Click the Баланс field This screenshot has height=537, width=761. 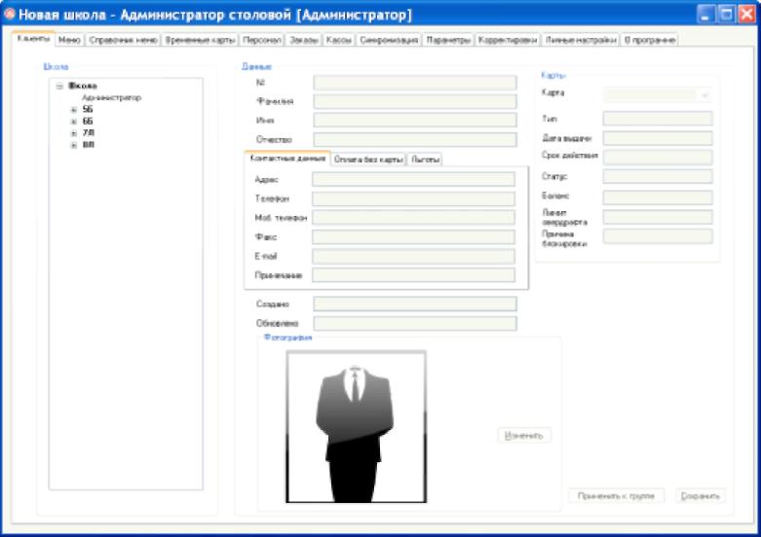coord(658,197)
